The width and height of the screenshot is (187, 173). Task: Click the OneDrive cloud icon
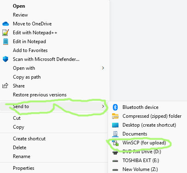tap(6, 24)
